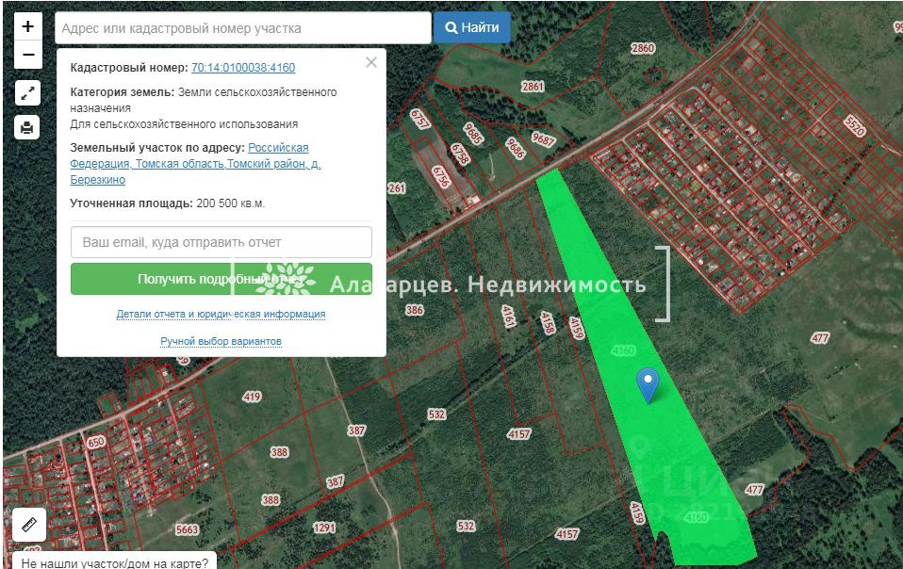Open the ruler measurement tool

point(29,525)
